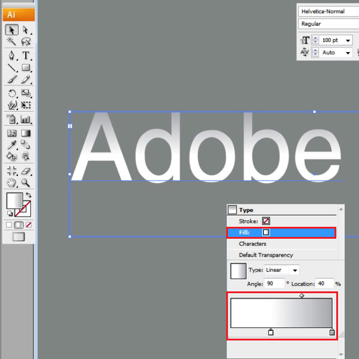Choose the Magic Wand tool
The image size is (359, 359).
coord(12,41)
